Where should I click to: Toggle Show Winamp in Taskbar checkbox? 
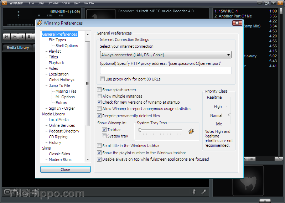click(104, 129)
